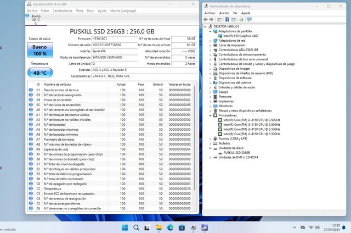The image size is (351, 233).
Task: Open the Tema menu
Action: coord(80,10)
